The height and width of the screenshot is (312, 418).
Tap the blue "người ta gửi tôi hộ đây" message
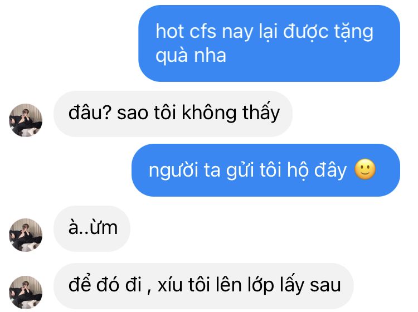(x=265, y=170)
